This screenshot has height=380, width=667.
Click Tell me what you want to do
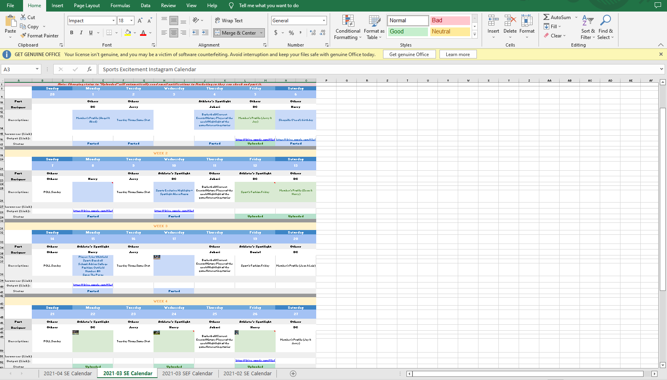[268, 6]
